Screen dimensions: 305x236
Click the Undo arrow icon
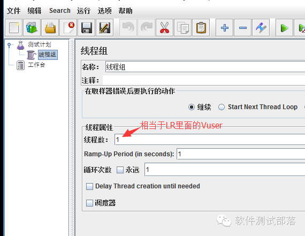click(128, 28)
